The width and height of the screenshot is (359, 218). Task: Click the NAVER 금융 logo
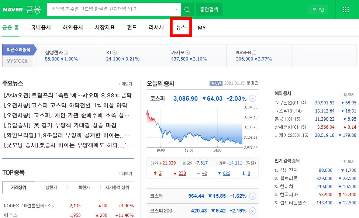tap(22, 9)
